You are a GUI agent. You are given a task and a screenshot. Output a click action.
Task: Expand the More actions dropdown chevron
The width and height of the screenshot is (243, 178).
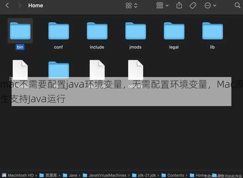pos(215,5)
